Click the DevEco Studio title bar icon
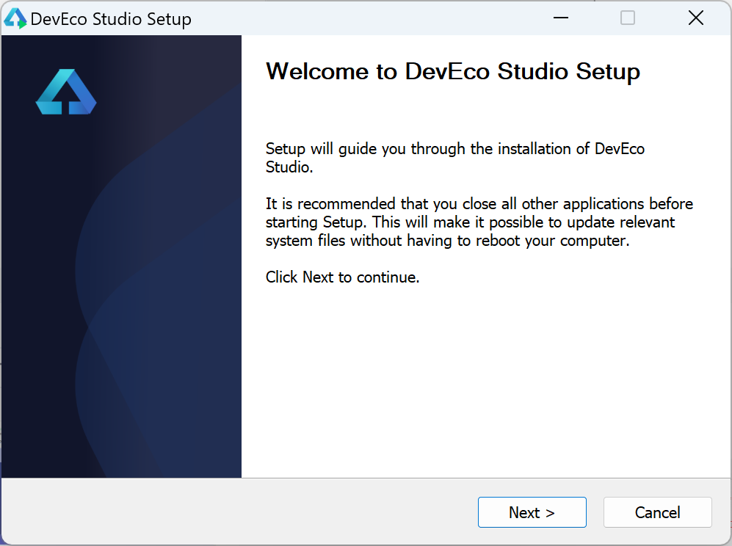 click(x=15, y=18)
